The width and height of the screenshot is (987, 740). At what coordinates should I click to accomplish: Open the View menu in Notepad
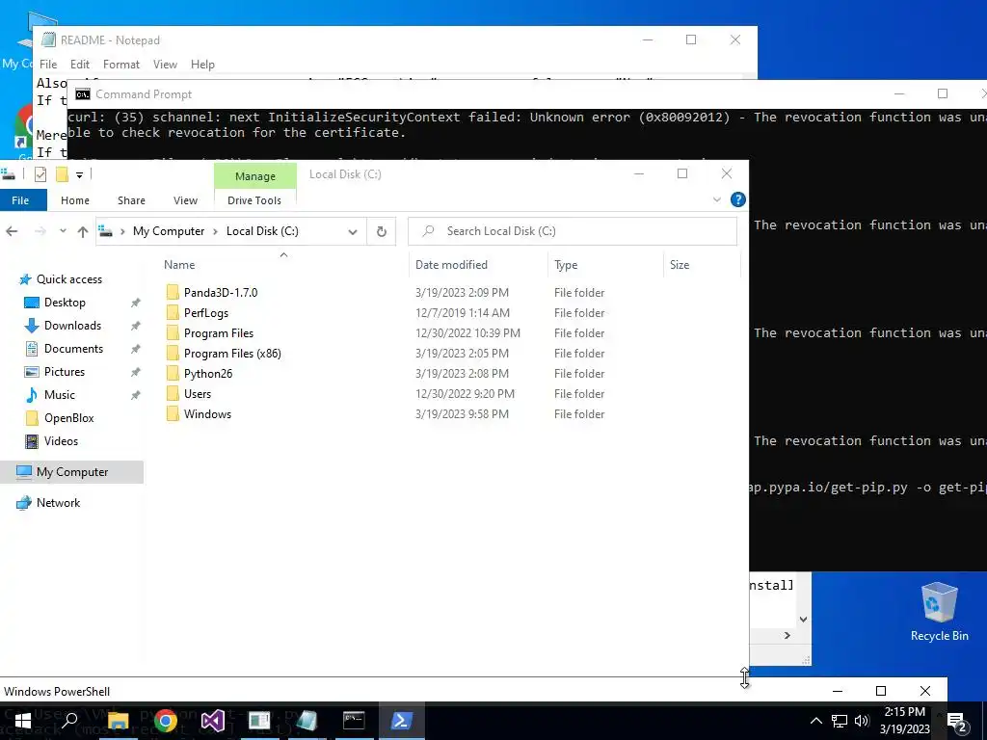(165, 65)
